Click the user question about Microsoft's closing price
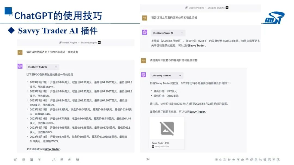Image resolution: width=294 pixels, height=165 pixels. pos(174,17)
